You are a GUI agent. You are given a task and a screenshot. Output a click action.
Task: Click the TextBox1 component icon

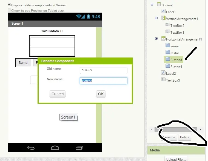167,31
